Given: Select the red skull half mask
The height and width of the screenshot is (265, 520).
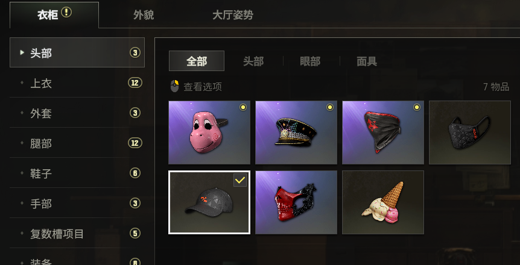Looking at the screenshot, I should click(296, 202).
